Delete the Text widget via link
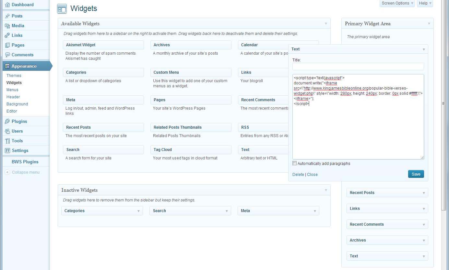Image resolution: width=449 pixels, height=270 pixels. (x=298, y=175)
